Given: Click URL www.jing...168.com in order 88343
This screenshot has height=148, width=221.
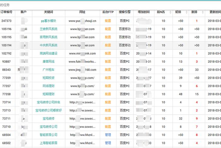Looking at the screenshot, I should [82, 70].
